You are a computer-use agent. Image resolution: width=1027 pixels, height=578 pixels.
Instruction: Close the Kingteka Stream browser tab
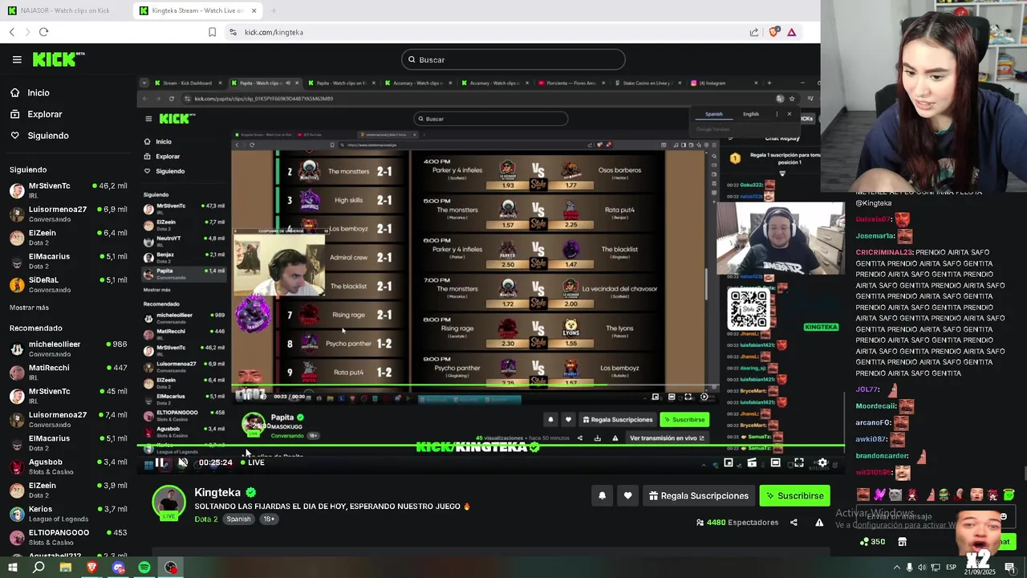(x=254, y=10)
